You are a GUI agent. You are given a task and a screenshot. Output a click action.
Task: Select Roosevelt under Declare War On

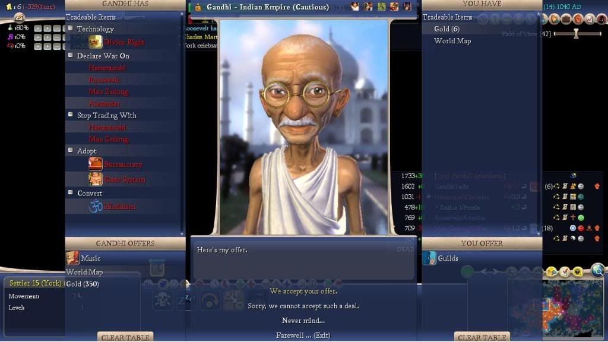104,80
